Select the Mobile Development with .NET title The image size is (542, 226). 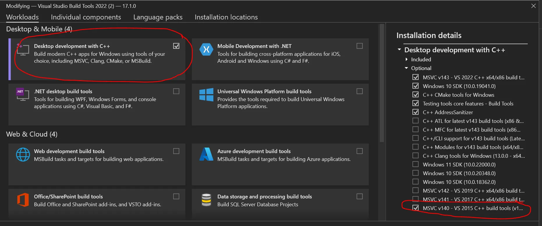(254, 46)
